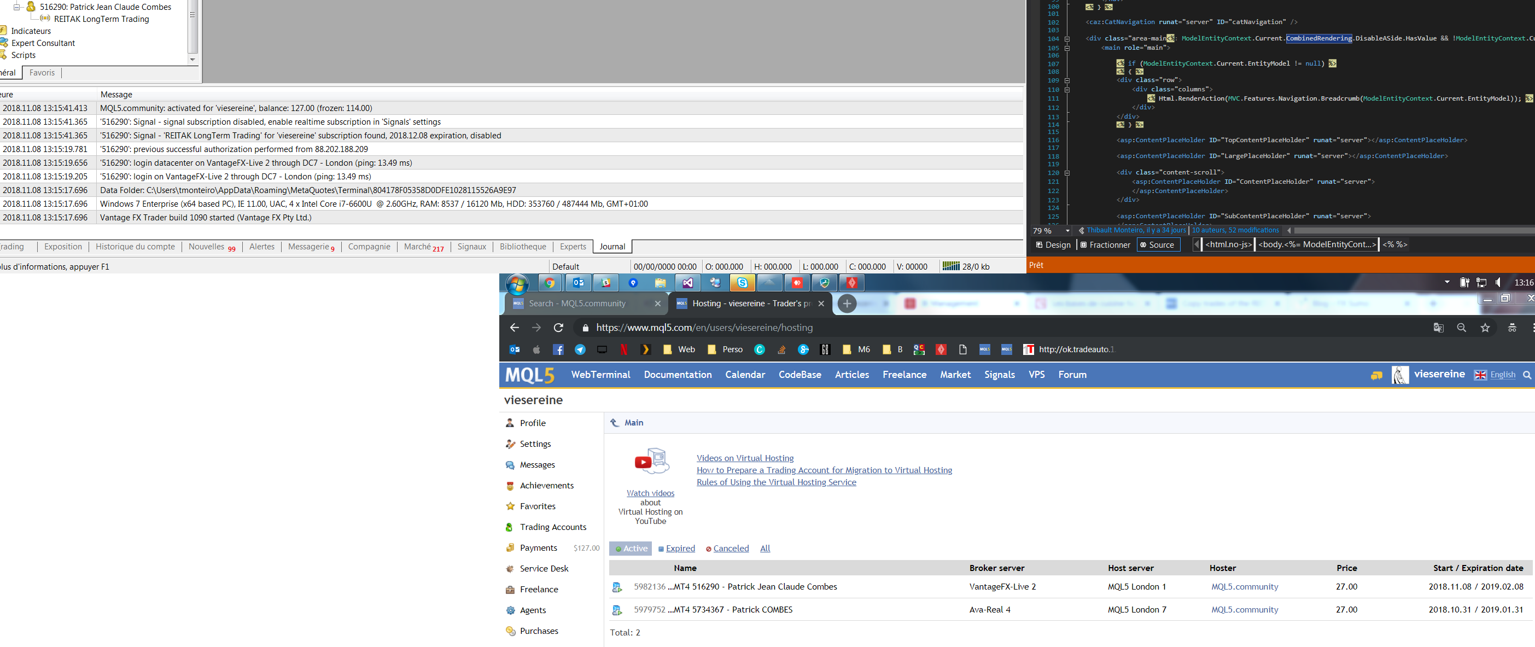Reload the MQL5 hosting page
The width and height of the screenshot is (1535, 647).
[x=558, y=328]
